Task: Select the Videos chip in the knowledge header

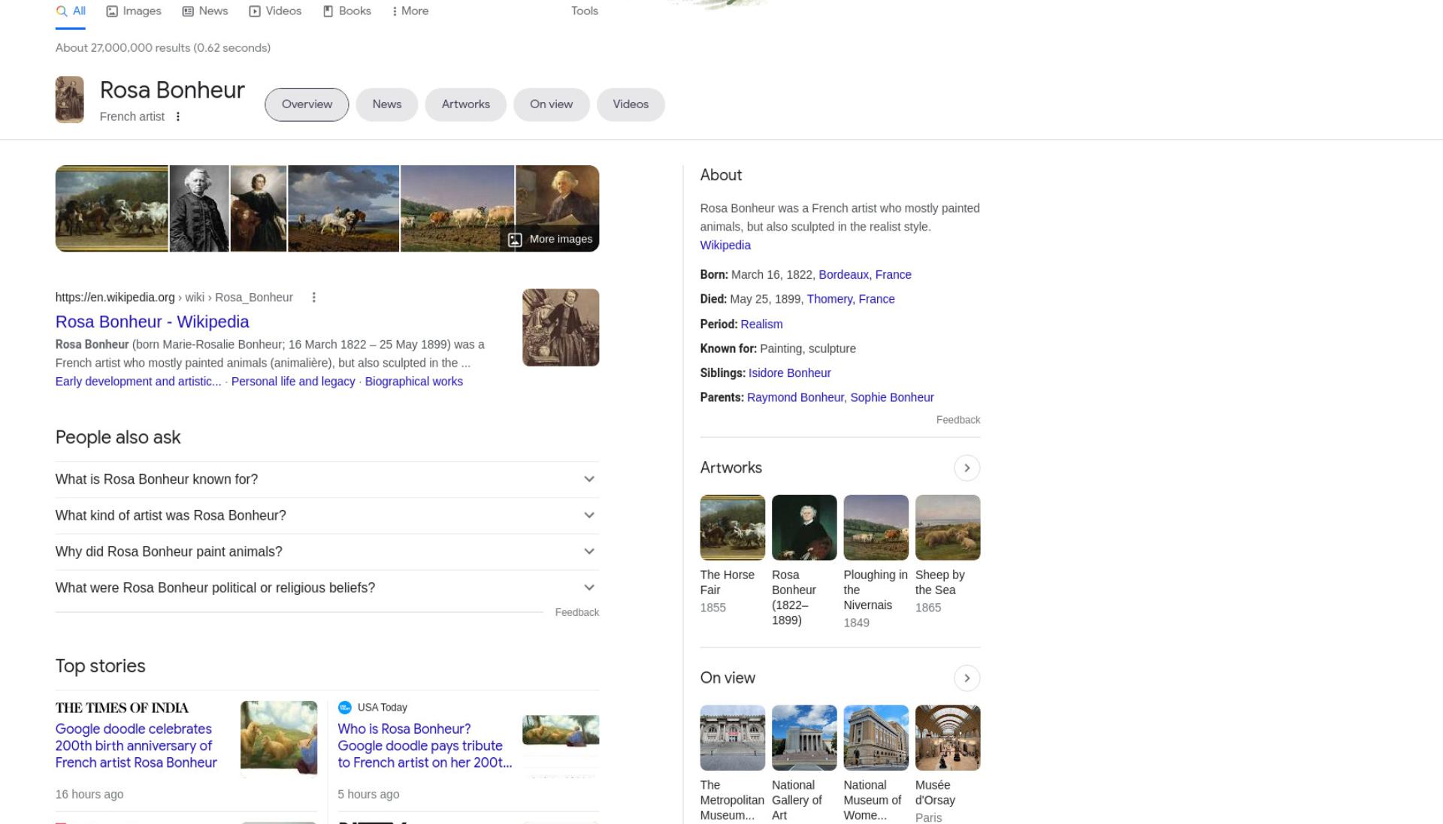Action: (631, 104)
